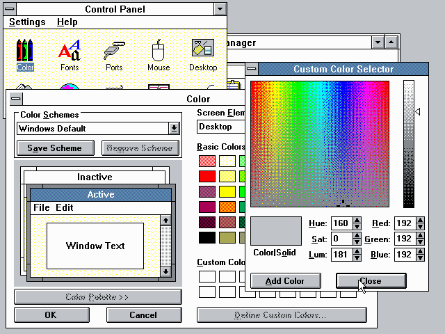
Task: Click the Cancel button in Color dialog
Action: [x=143, y=315]
